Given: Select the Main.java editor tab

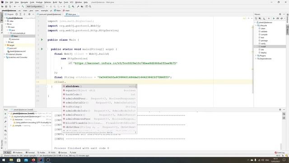Looking at the screenshot, I should click(x=72, y=14).
